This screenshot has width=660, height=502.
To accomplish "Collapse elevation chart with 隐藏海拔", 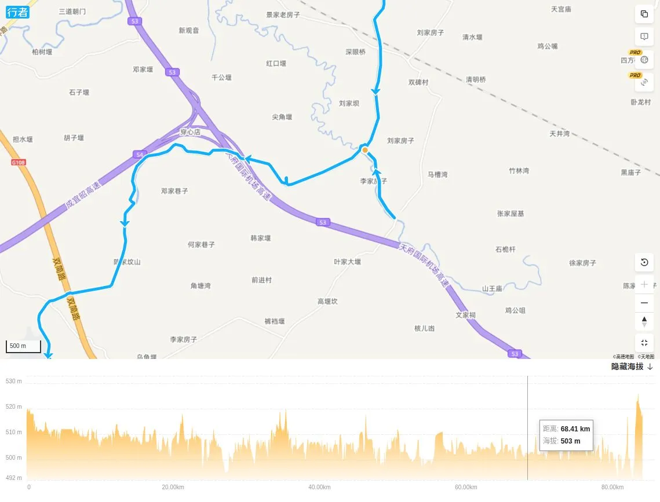I will [632, 367].
